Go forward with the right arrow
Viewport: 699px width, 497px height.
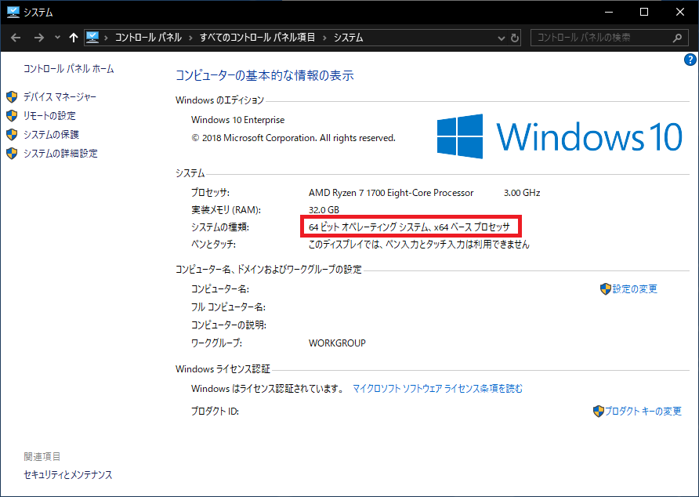click(39, 38)
